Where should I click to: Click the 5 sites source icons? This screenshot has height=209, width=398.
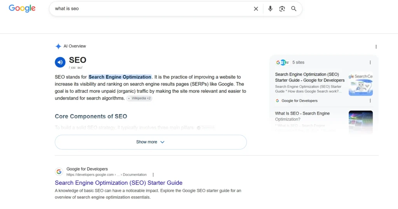point(283,63)
